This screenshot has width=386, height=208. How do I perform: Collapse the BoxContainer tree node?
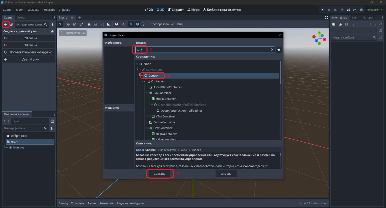coord(147,93)
